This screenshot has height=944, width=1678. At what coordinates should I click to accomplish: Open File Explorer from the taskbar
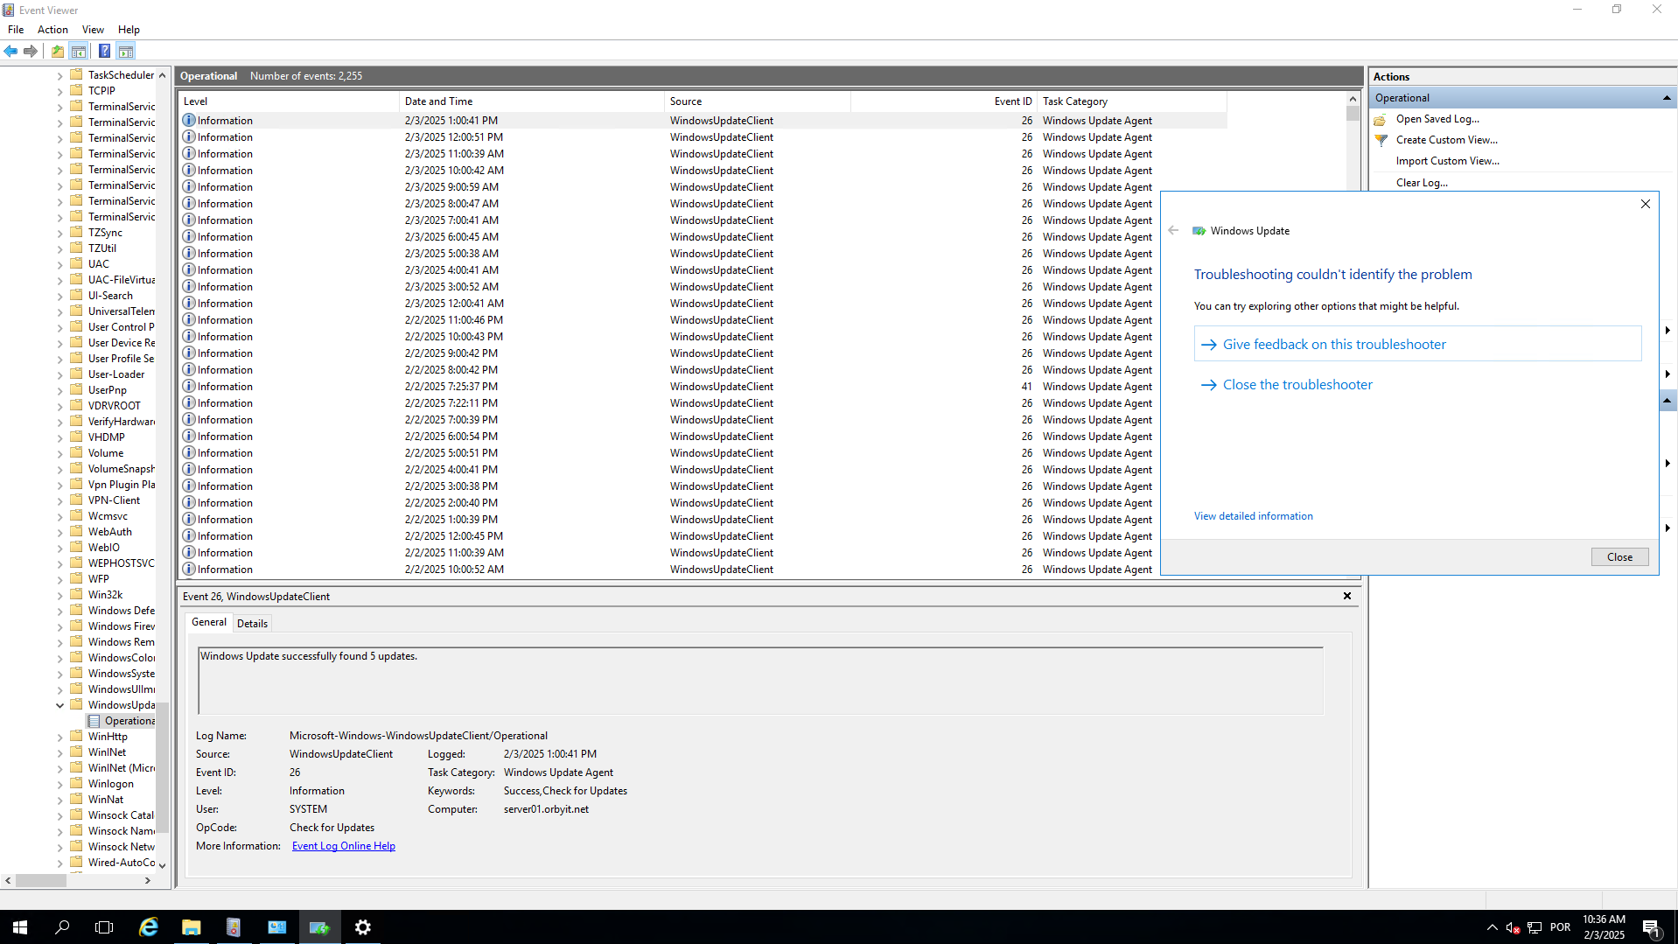click(x=191, y=927)
